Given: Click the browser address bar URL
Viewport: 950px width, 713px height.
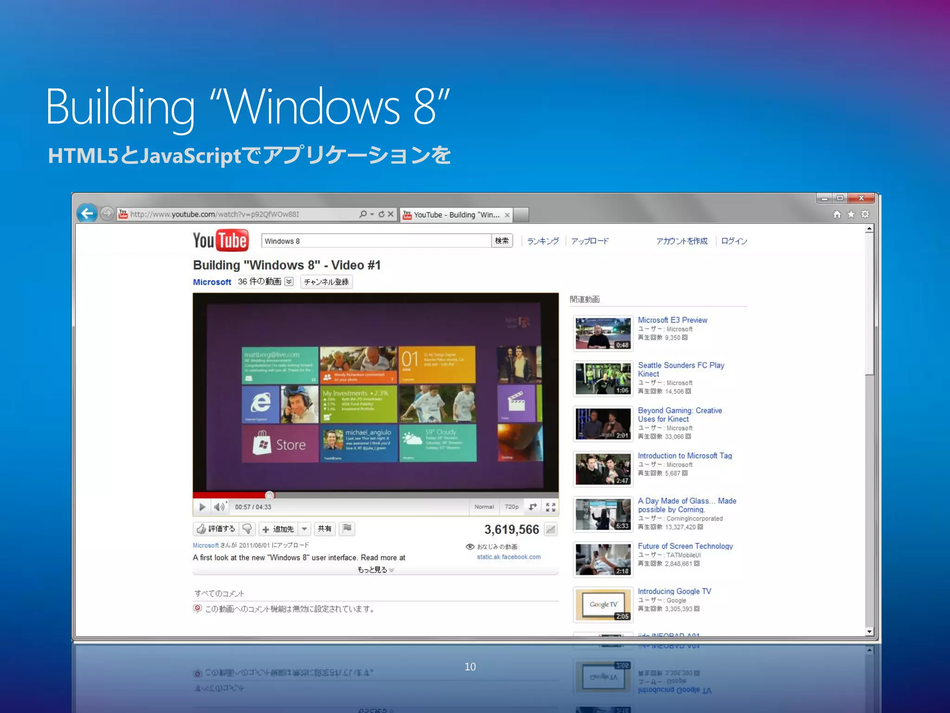Looking at the screenshot, I should pyautogui.click(x=215, y=214).
